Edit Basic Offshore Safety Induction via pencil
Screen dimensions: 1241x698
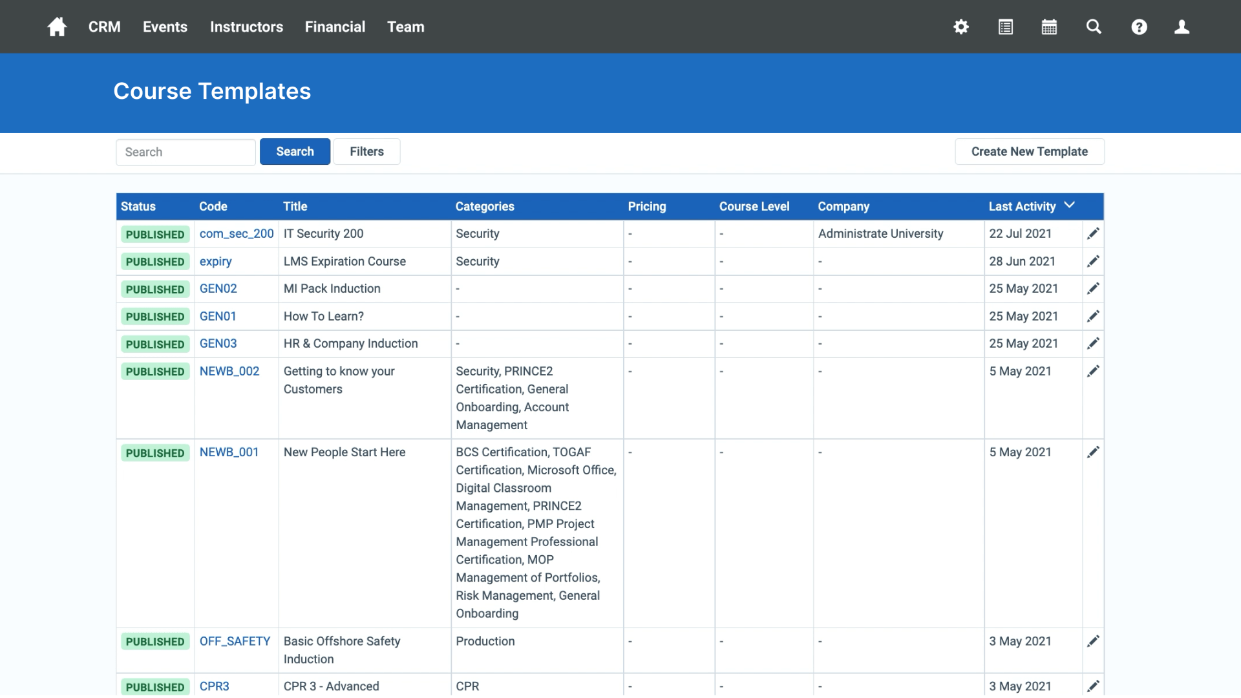coord(1093,641)
